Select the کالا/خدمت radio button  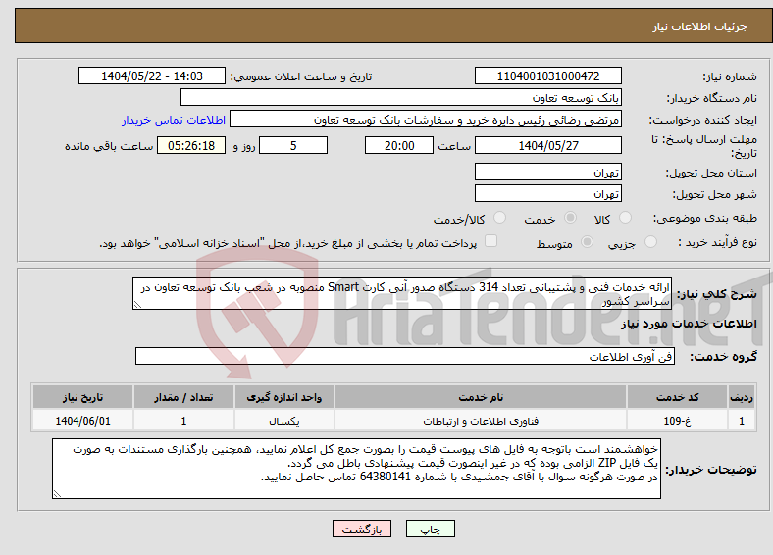pos(500,218)
